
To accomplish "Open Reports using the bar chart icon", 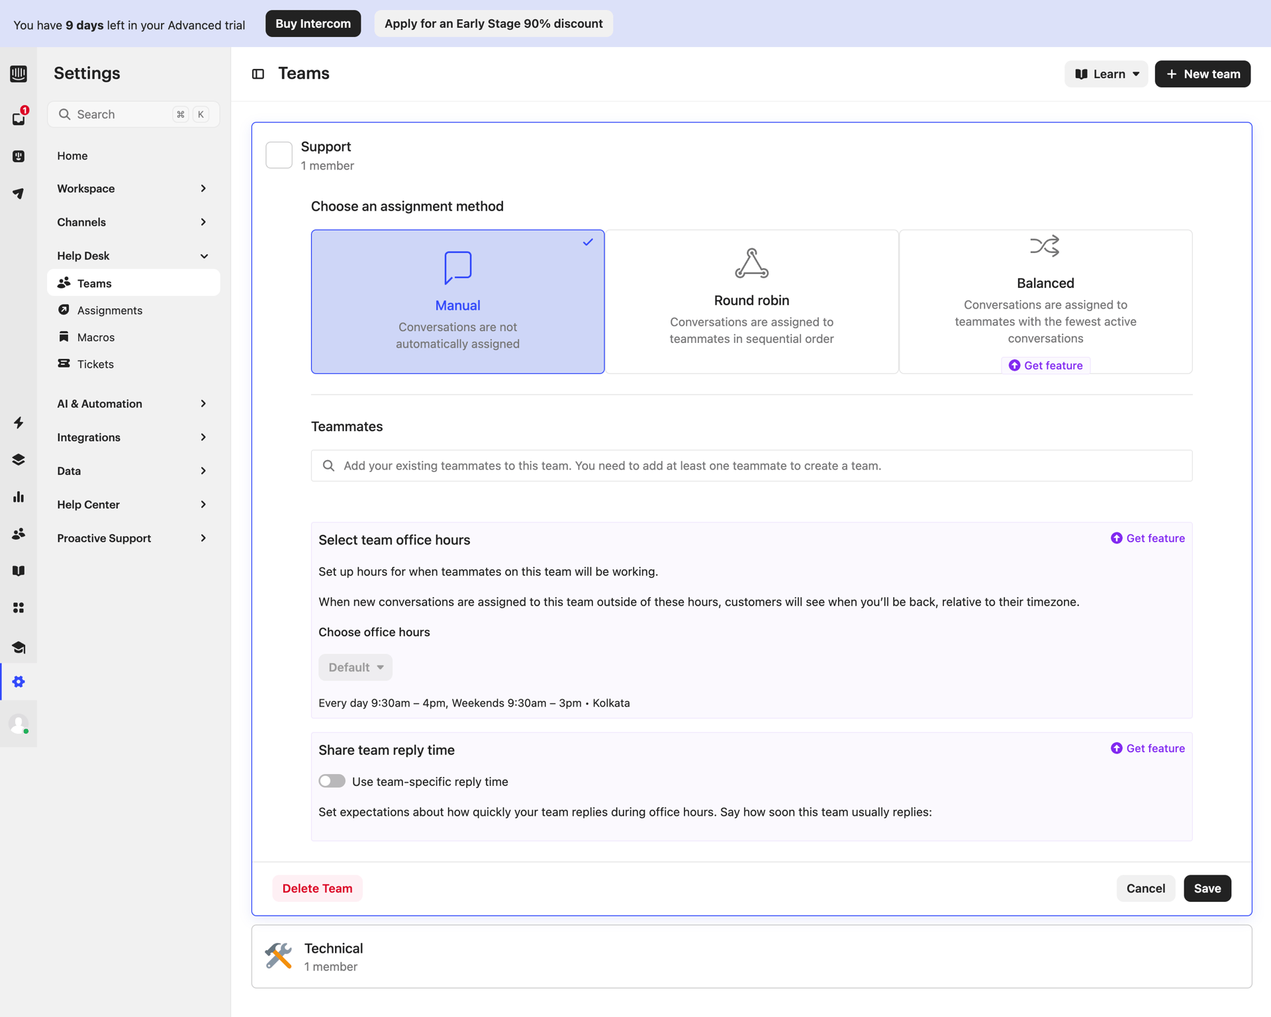I will (x=19, y=497).
